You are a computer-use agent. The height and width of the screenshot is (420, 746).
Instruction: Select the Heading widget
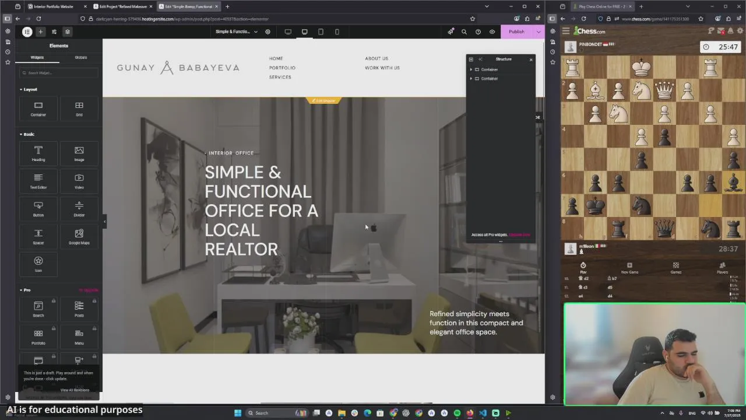click(38, 153)
